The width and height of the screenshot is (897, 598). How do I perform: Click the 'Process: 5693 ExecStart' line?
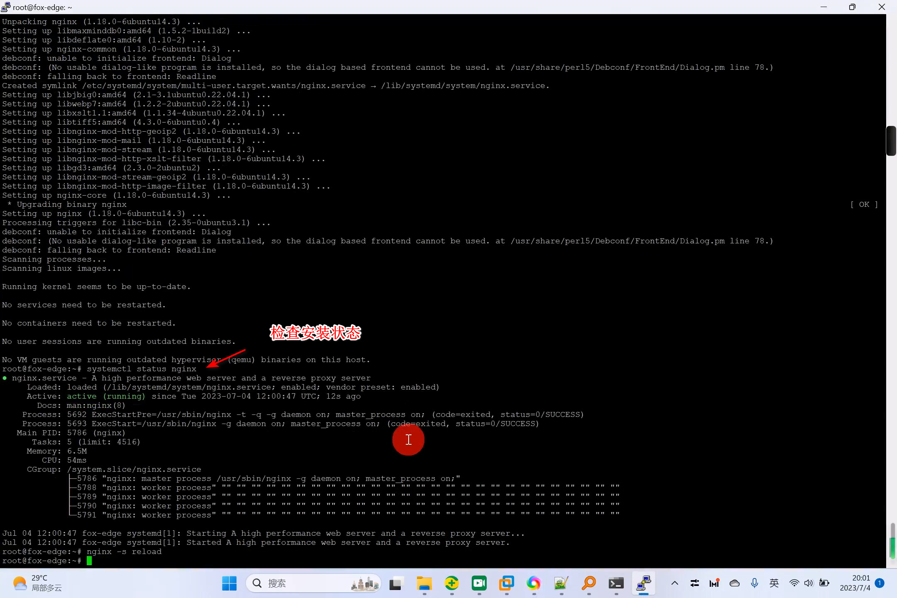281,424
